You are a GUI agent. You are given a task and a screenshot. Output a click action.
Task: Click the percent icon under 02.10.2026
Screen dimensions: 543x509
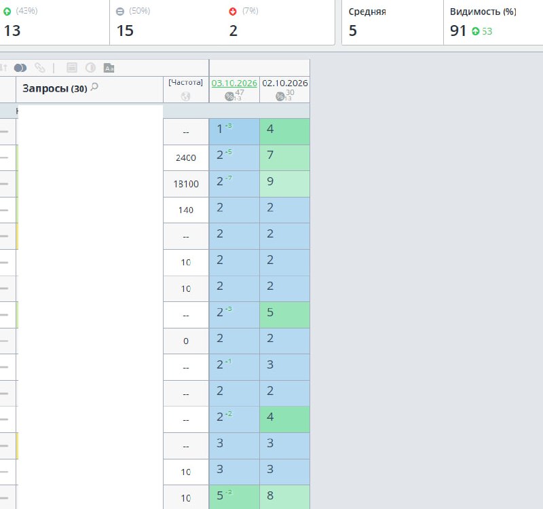[x=280, y=96]
